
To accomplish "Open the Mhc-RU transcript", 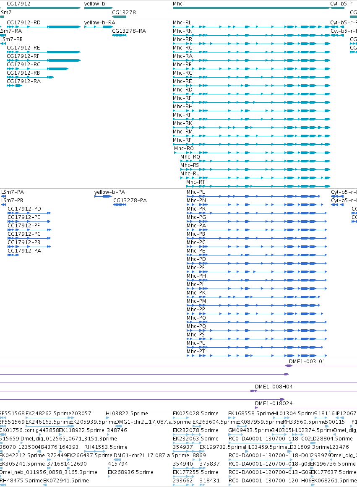I will click(190, 174).
